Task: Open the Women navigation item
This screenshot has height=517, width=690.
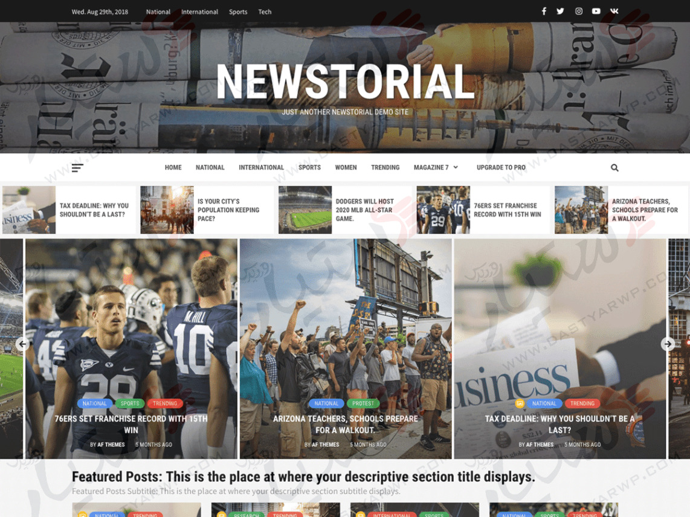Action: pos(346,168)
